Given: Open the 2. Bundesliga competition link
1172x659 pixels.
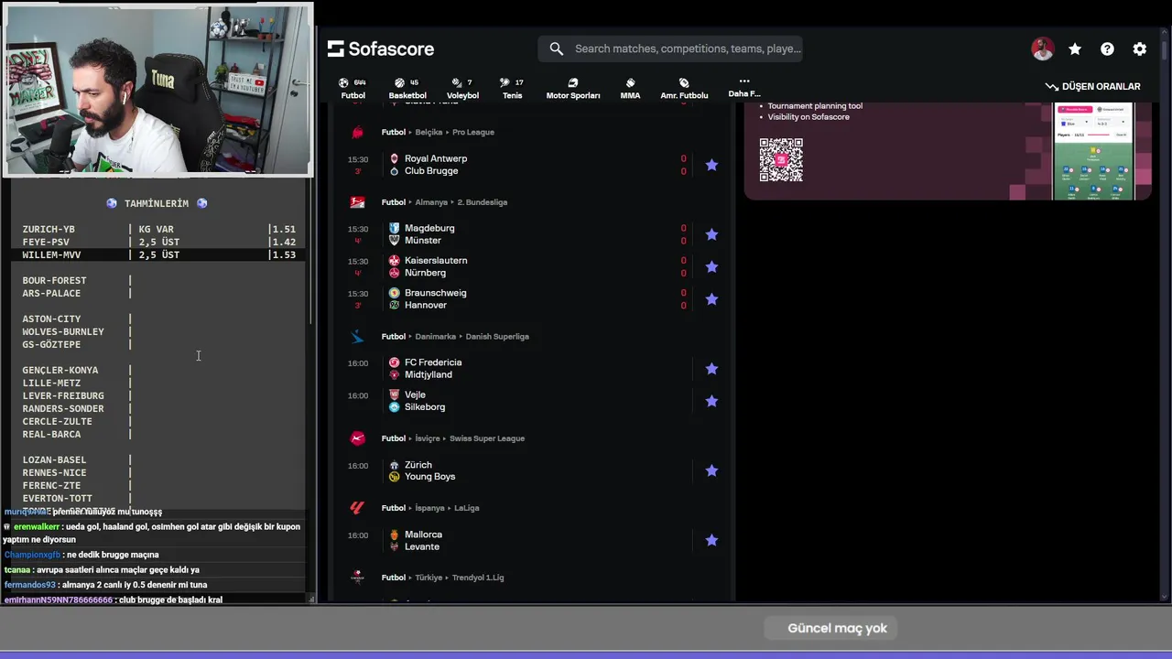Looking at the screenshot, I should pyautogui.click(x=483, y=202).
